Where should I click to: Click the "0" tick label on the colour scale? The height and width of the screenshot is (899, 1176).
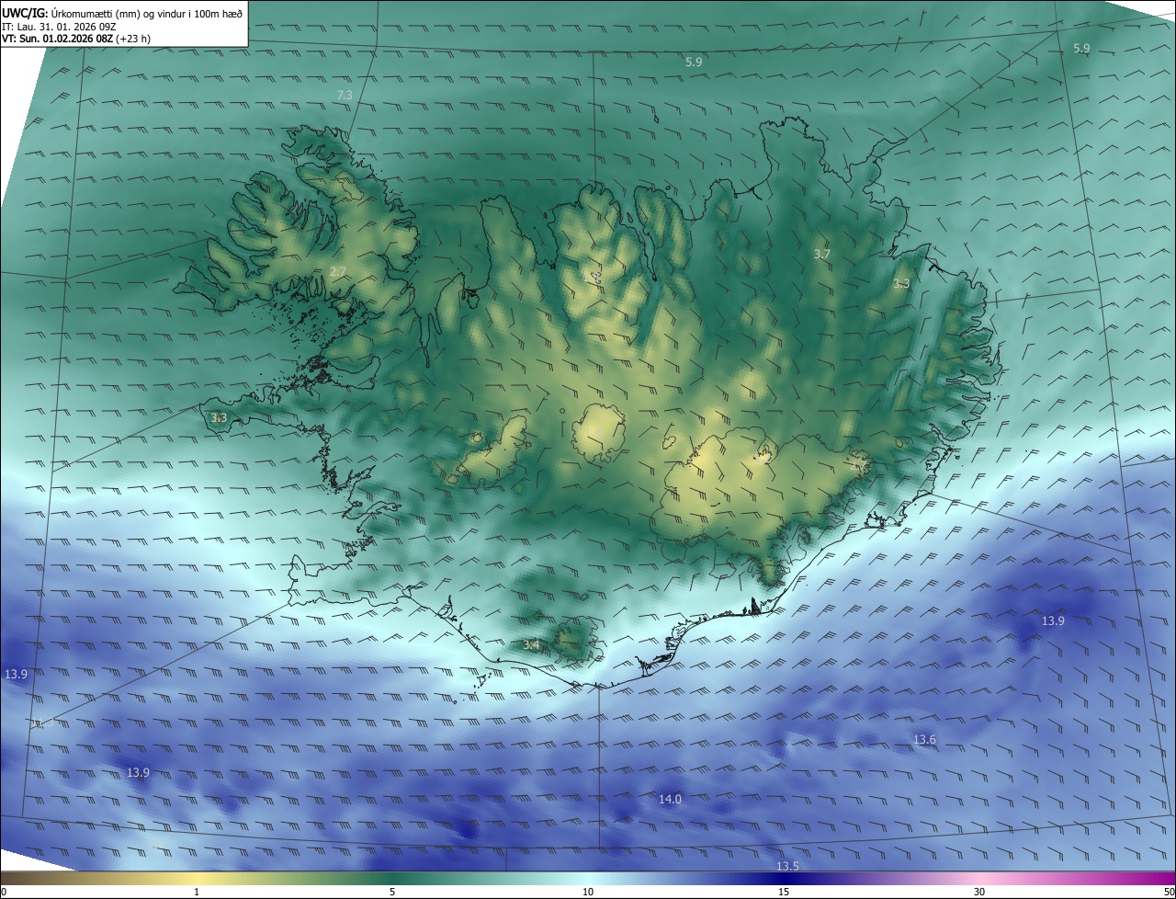tap(4, 892)
